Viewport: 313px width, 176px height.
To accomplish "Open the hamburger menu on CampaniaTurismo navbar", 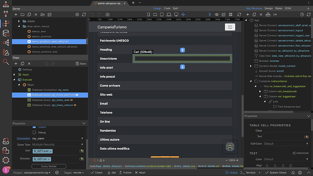I will click(x=230, y=27).
